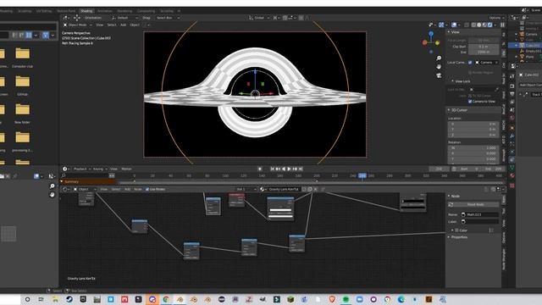Open the Rendering workspace tab
The image size is (542, 305).
[124, 11]
